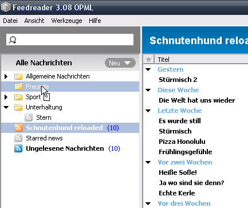
Task: Click the search magnifier icon
Action: (13, 40)
